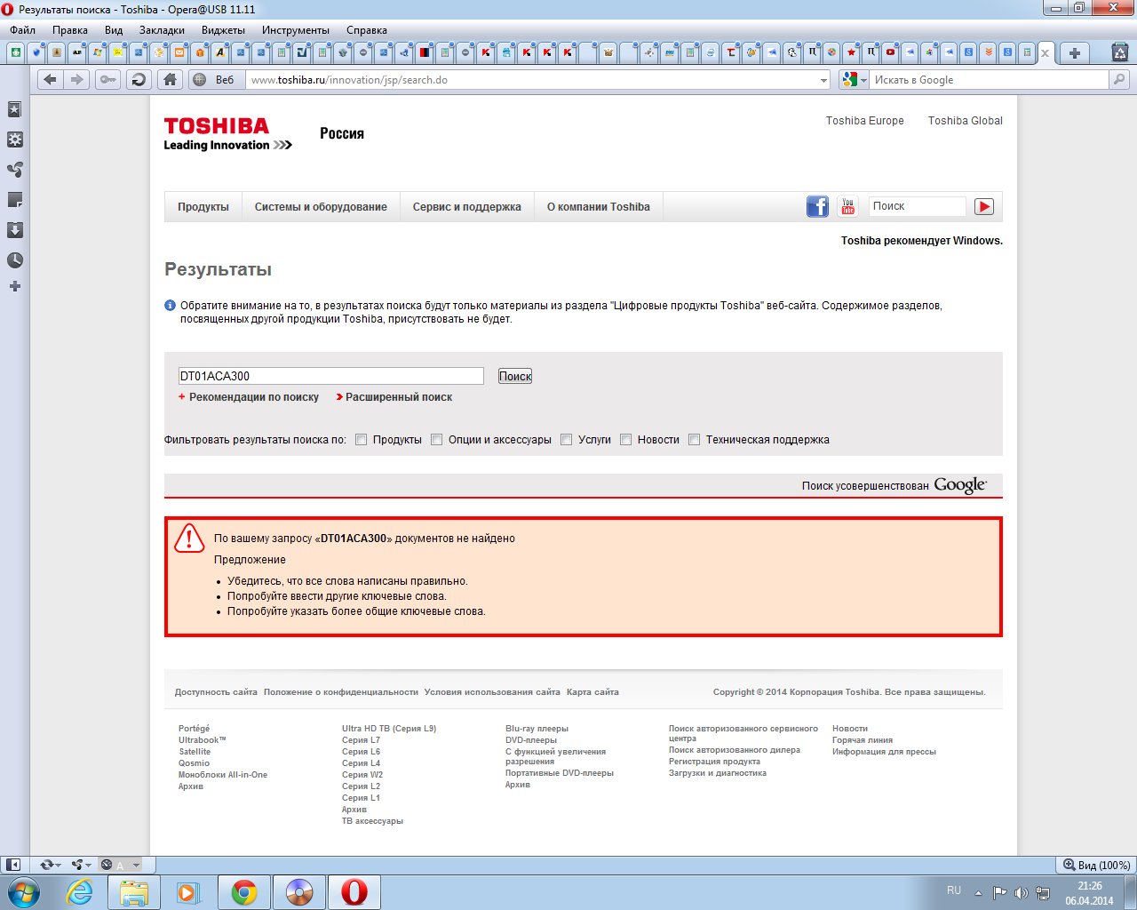1137x910 pixels.
Task: Open the Вид menu
Action: (114, 30)
